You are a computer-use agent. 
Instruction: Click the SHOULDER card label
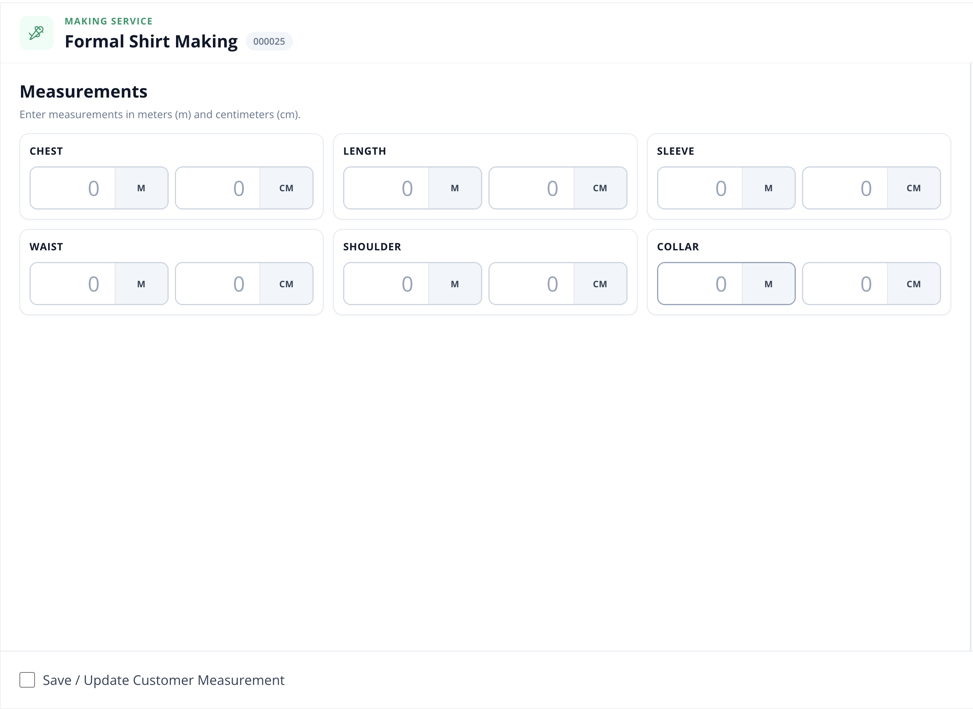click(x=372, y=247)
